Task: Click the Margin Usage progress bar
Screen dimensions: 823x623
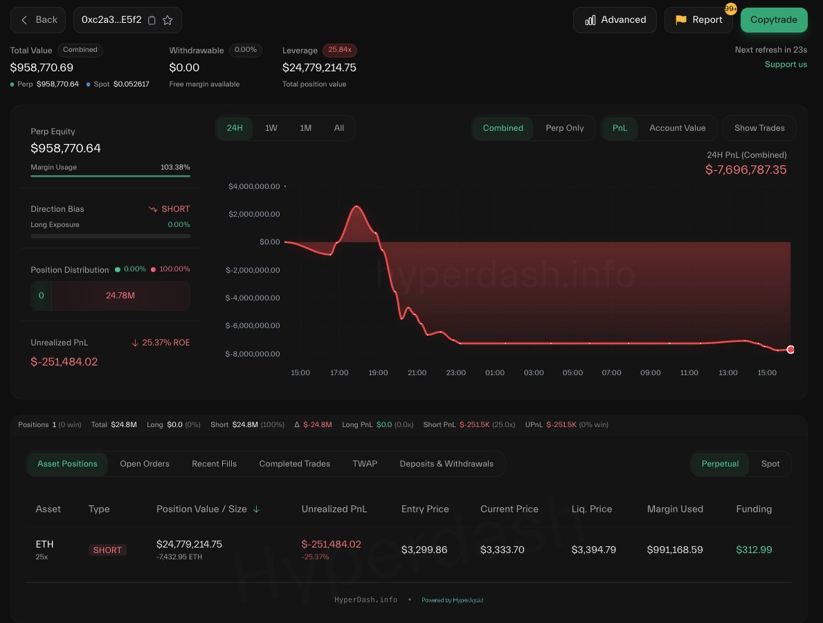Action: click(110, 176)
